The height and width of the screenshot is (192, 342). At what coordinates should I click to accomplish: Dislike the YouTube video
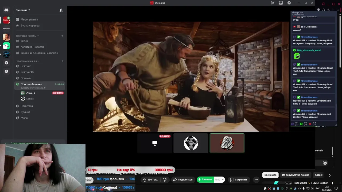tap(165, 179)
